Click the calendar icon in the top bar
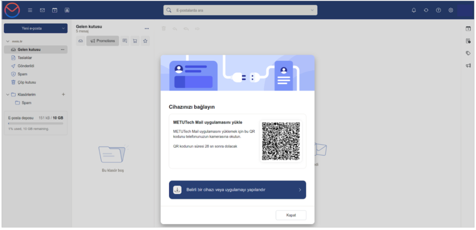The height and width of the screenshot is (230, 476). click(55, 10)
